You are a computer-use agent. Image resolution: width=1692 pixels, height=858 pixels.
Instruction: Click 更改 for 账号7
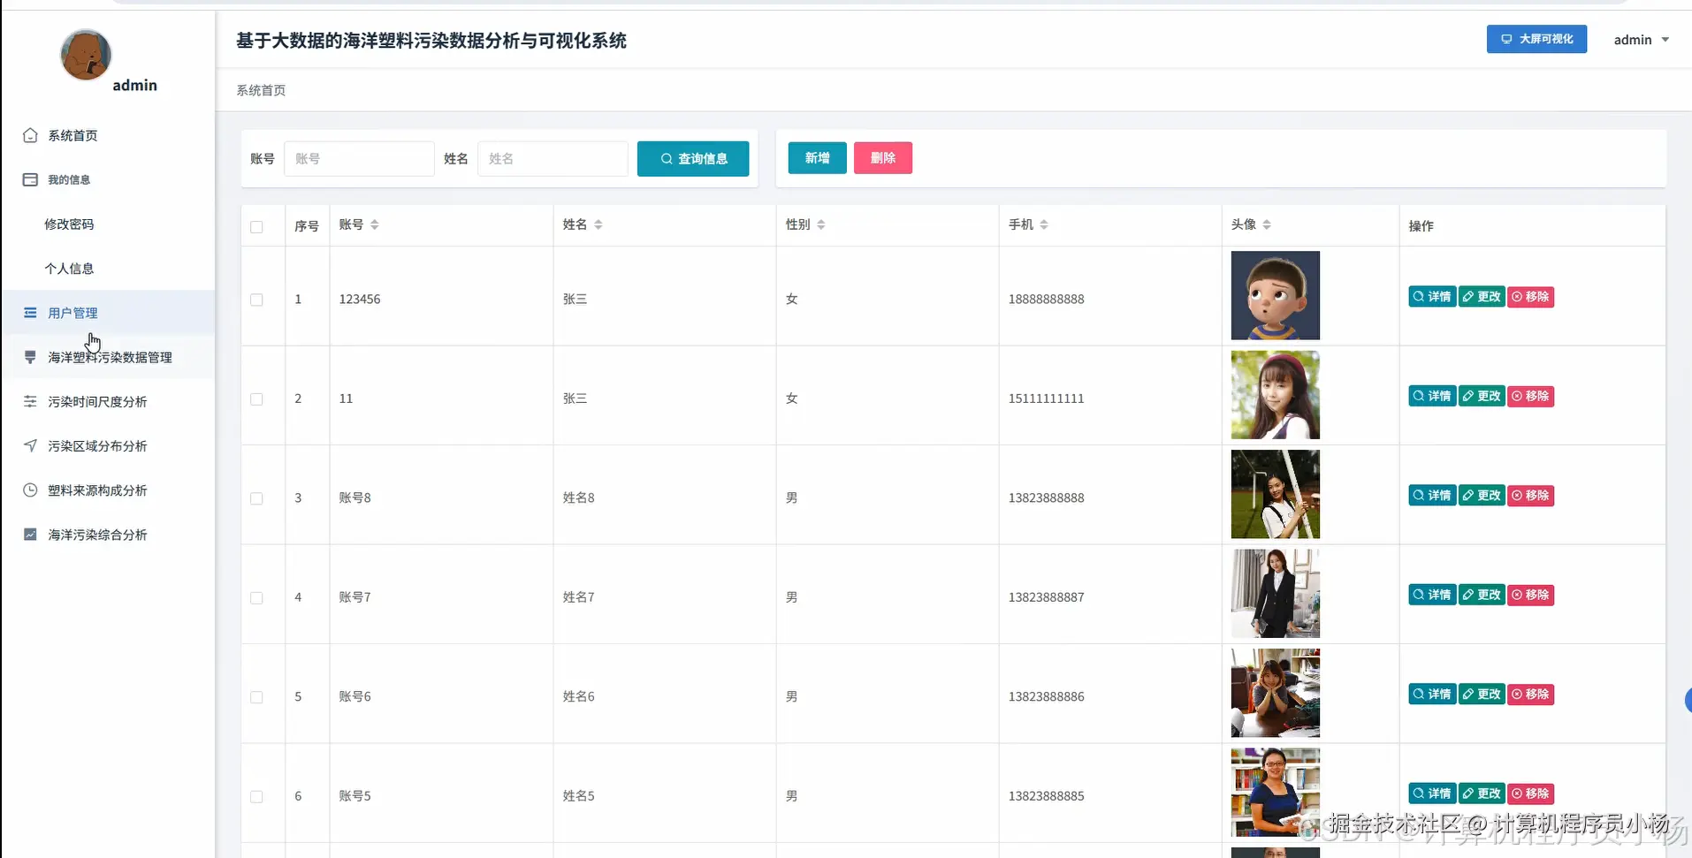[1482, 595]
